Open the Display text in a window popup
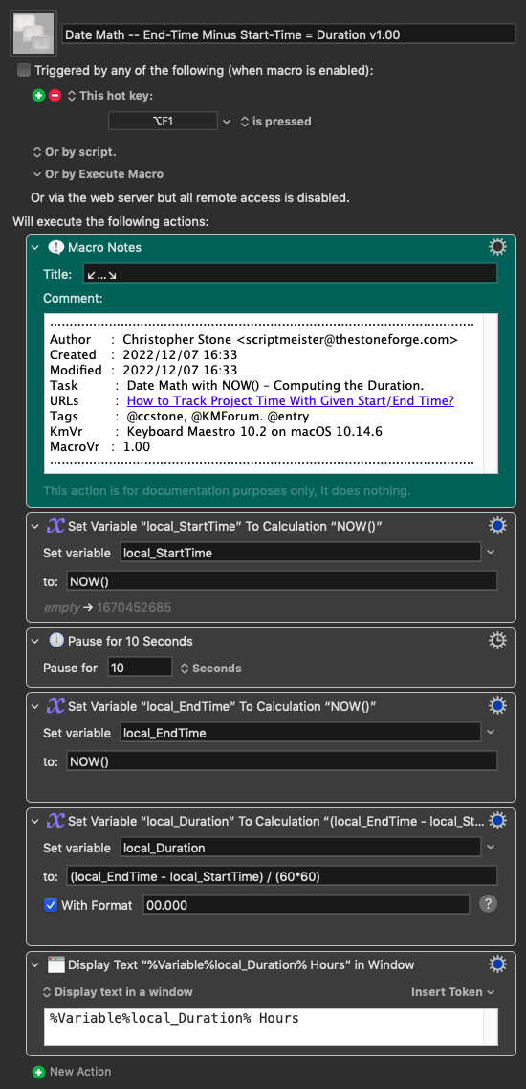The height and width of the screenshot is (1089, 526). click(118, 991)
